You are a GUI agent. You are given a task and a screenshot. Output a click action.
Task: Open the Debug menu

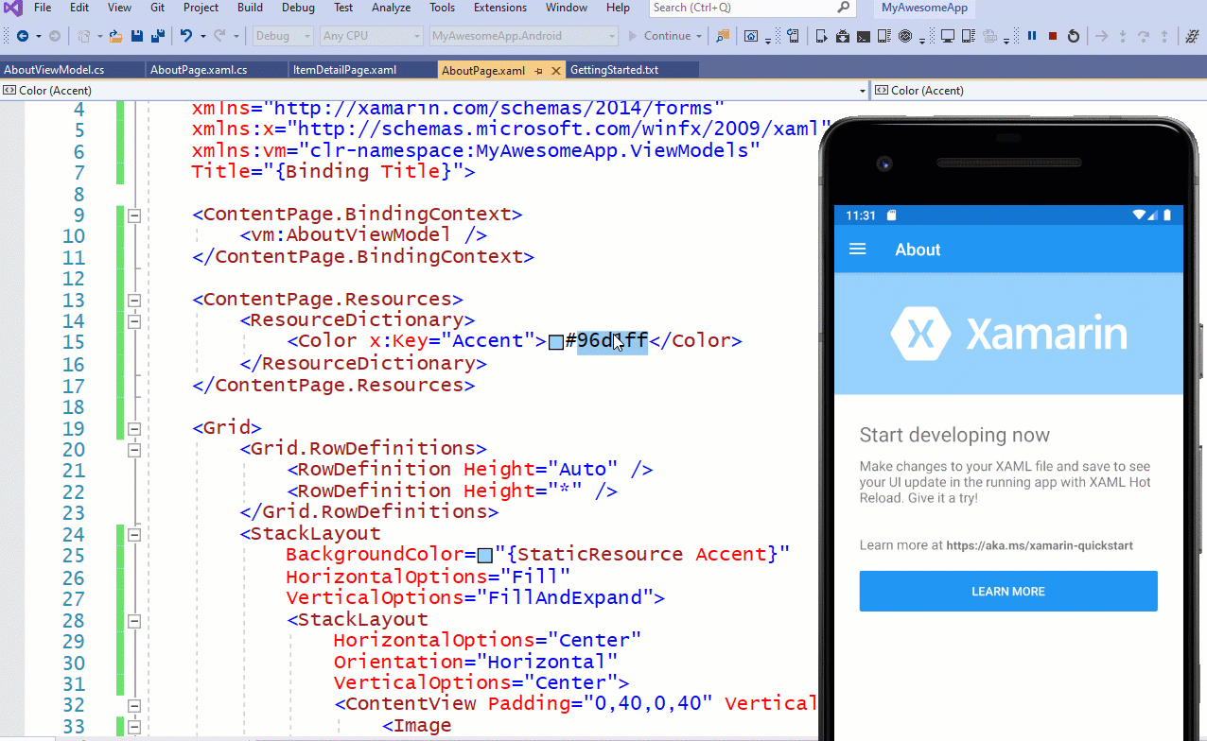coord(298,8)
